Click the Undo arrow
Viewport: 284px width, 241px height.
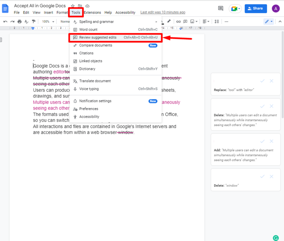(x=5, y=22)
